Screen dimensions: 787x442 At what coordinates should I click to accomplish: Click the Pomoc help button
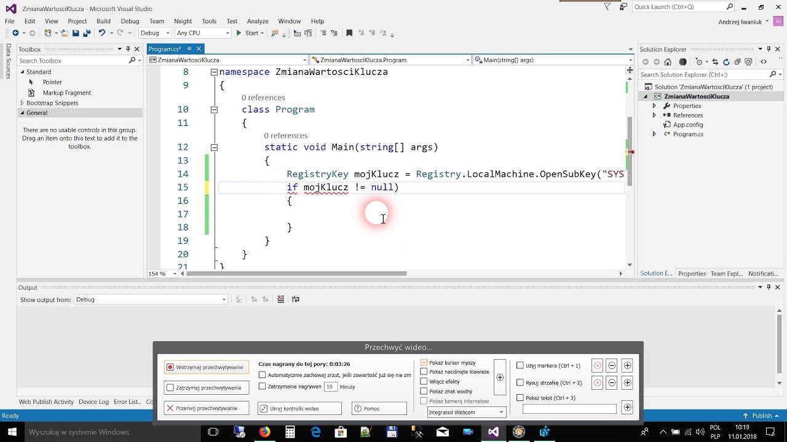(379, 408)
